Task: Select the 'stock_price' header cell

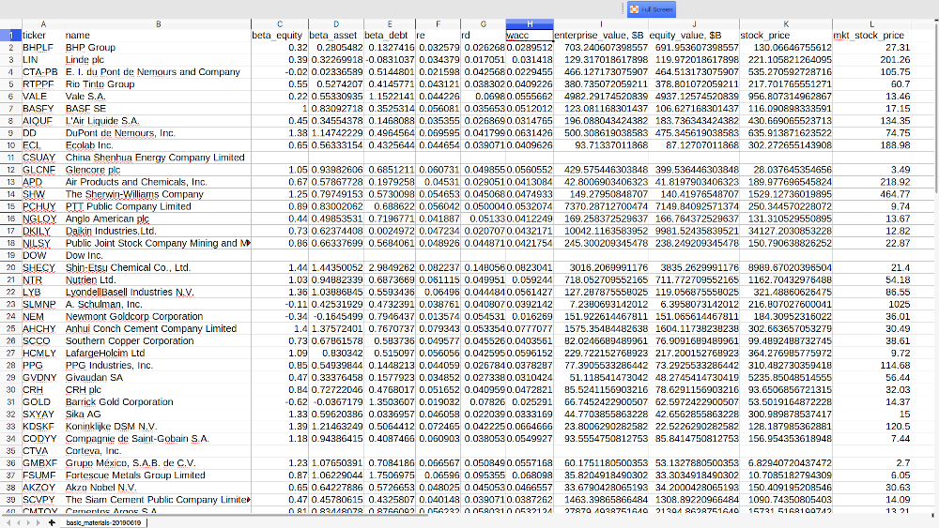Action: point(786,36)
